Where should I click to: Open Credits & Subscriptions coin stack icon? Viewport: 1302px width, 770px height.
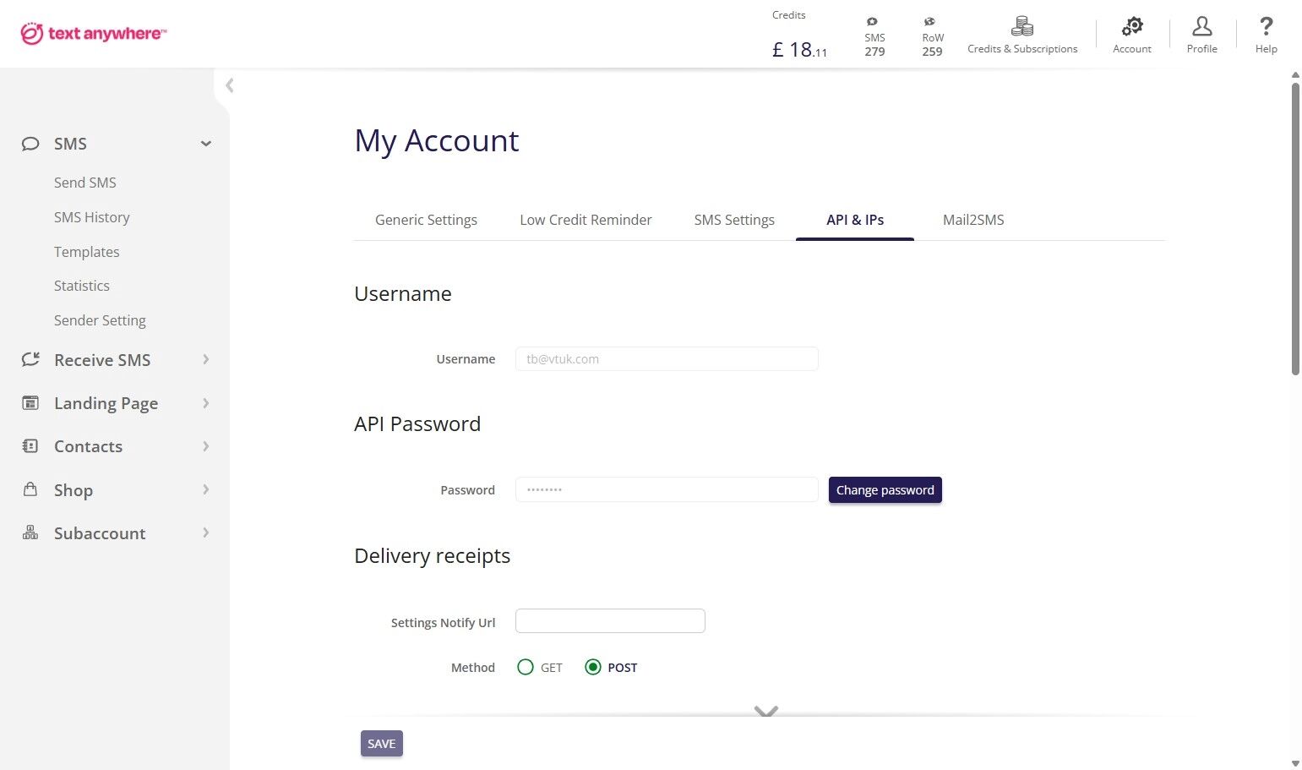click(1022, 26)
